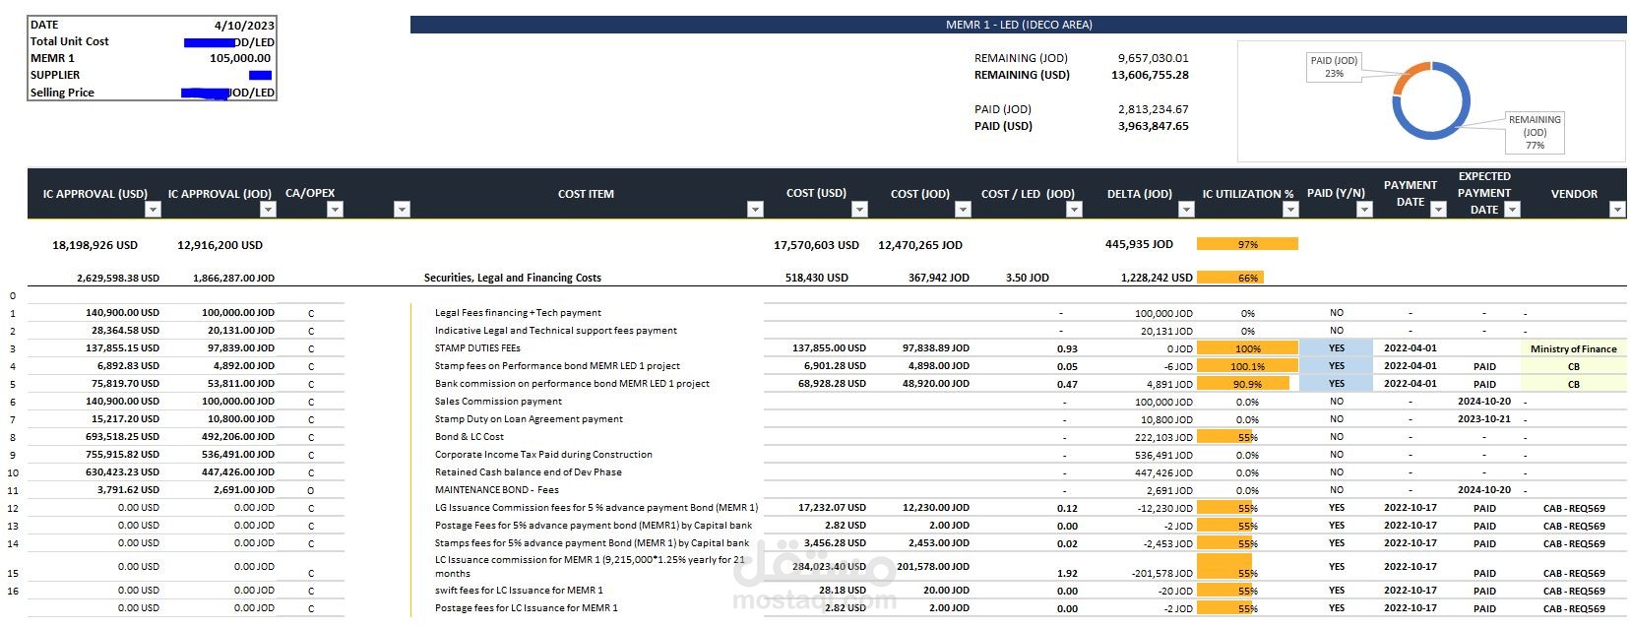Select the MEMR 1 value 105,000.00
1631x627 pixels.
coord(239,58)
